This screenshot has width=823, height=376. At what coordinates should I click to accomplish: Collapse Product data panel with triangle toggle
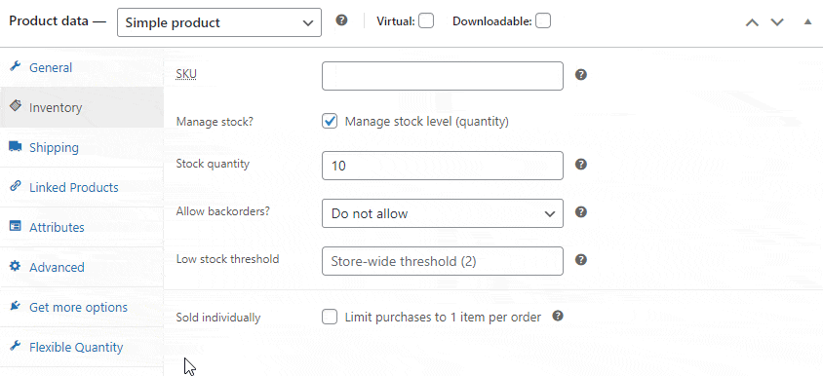pyautogui.click(x=807, y=22)
